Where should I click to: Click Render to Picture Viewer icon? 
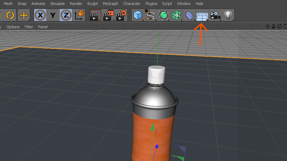[108, 15]
